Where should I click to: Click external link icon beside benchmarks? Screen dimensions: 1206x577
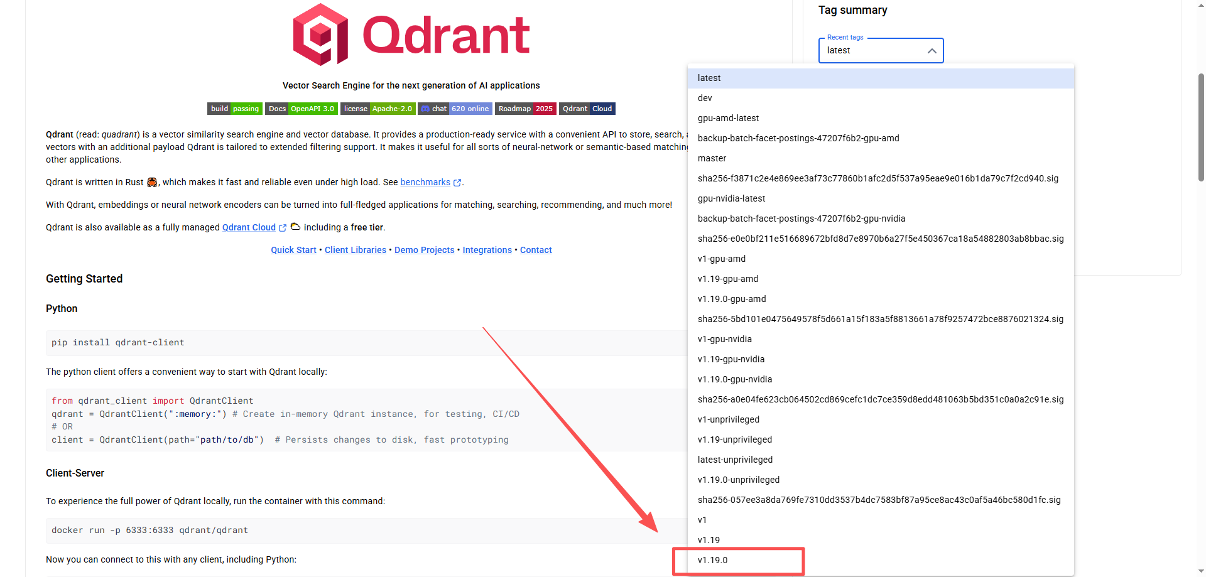pos(457,183)
